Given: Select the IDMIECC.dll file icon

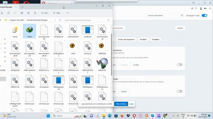Looking at the screenshot, I should (x=15, y=80).
